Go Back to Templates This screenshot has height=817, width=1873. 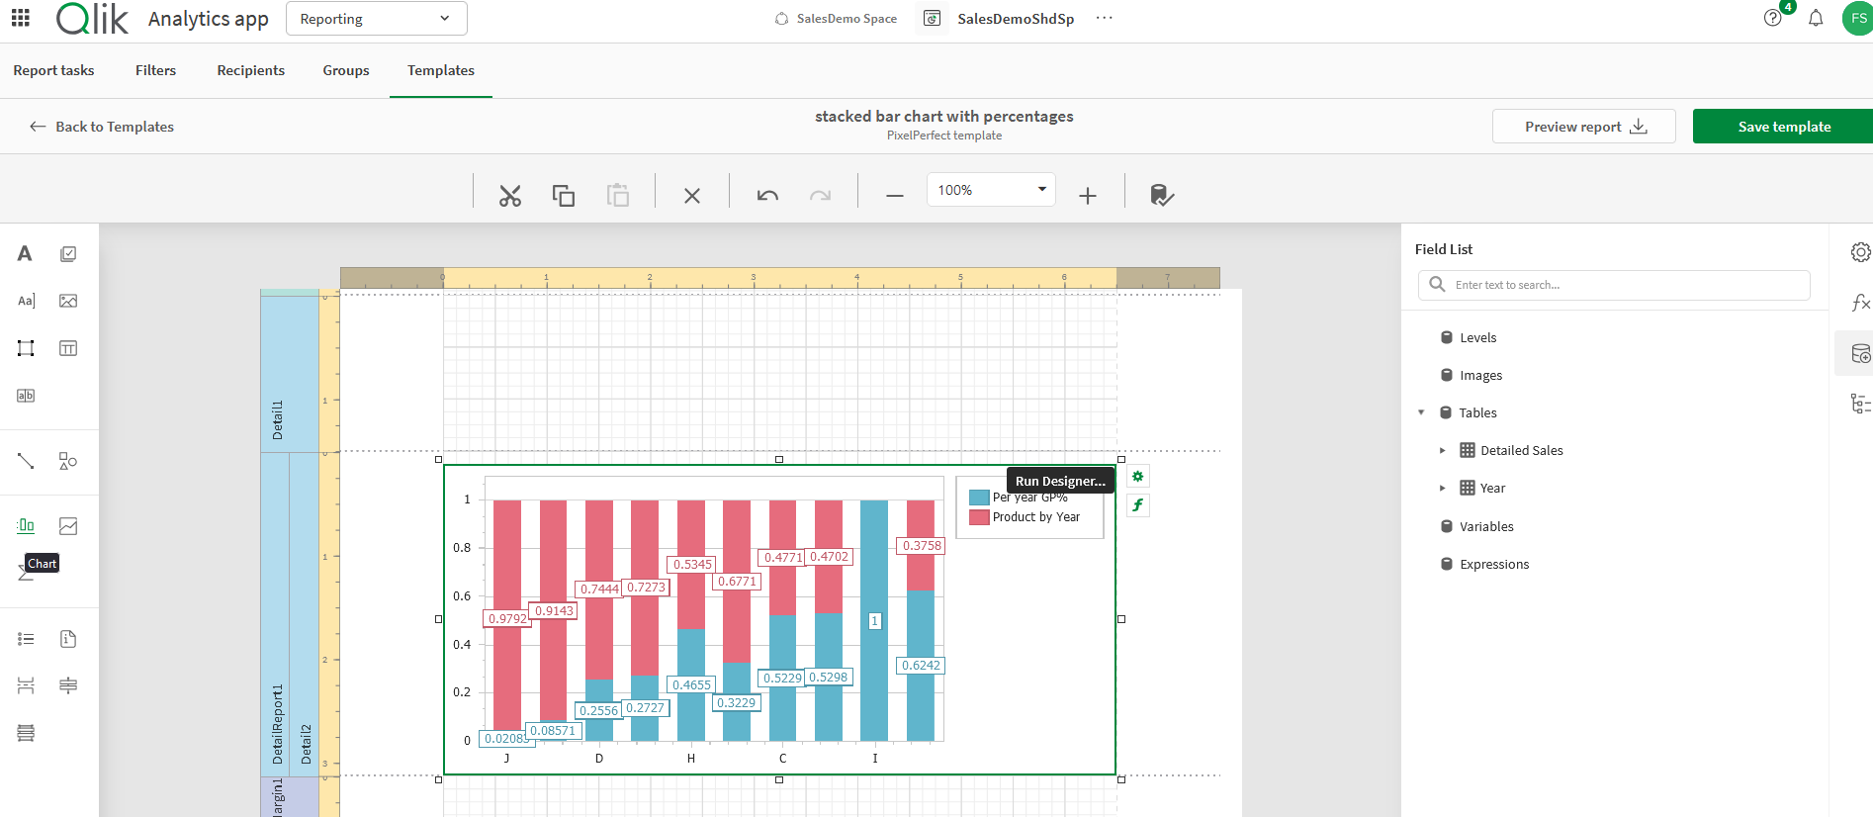102,127
